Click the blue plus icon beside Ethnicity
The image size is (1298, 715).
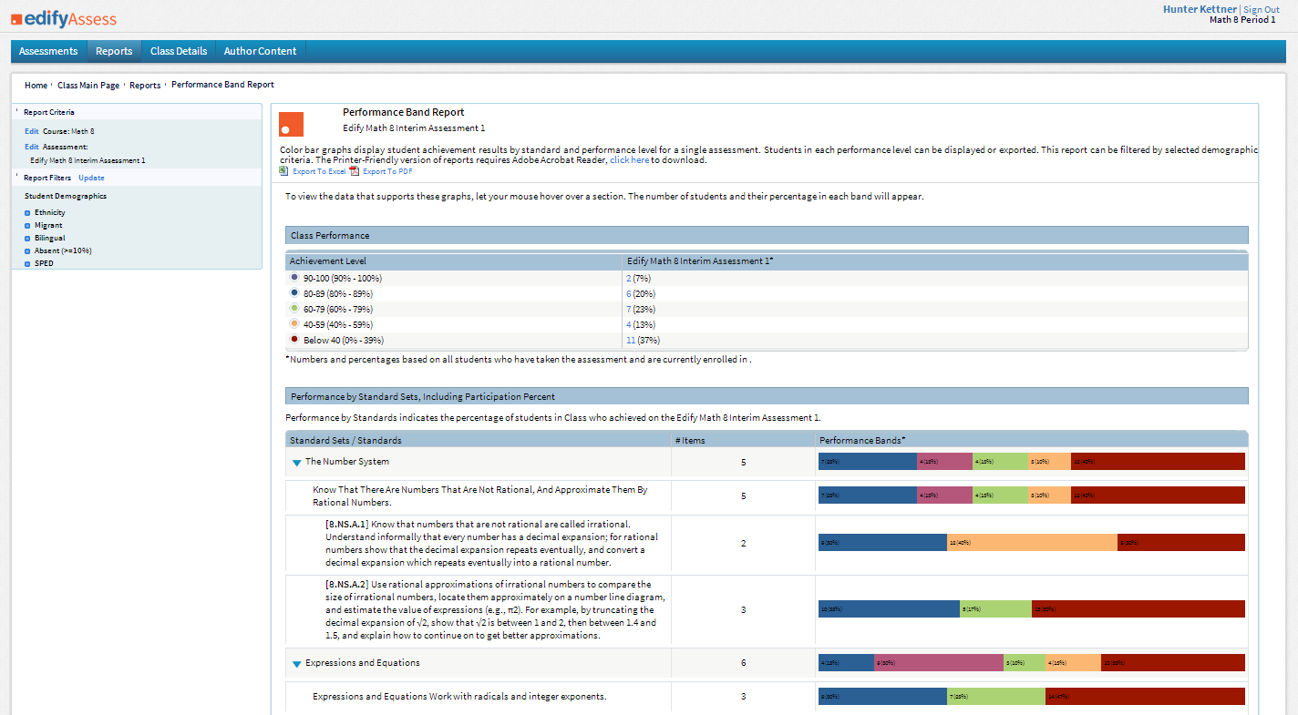point(27,213)
